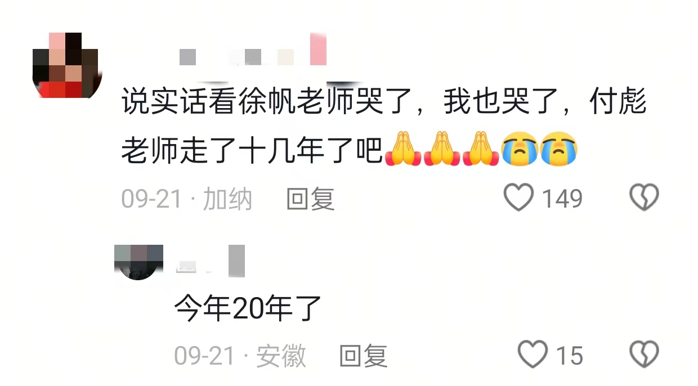698x386 pixels.
Task: Click the 加纳 location label
Action: (227, 199)
